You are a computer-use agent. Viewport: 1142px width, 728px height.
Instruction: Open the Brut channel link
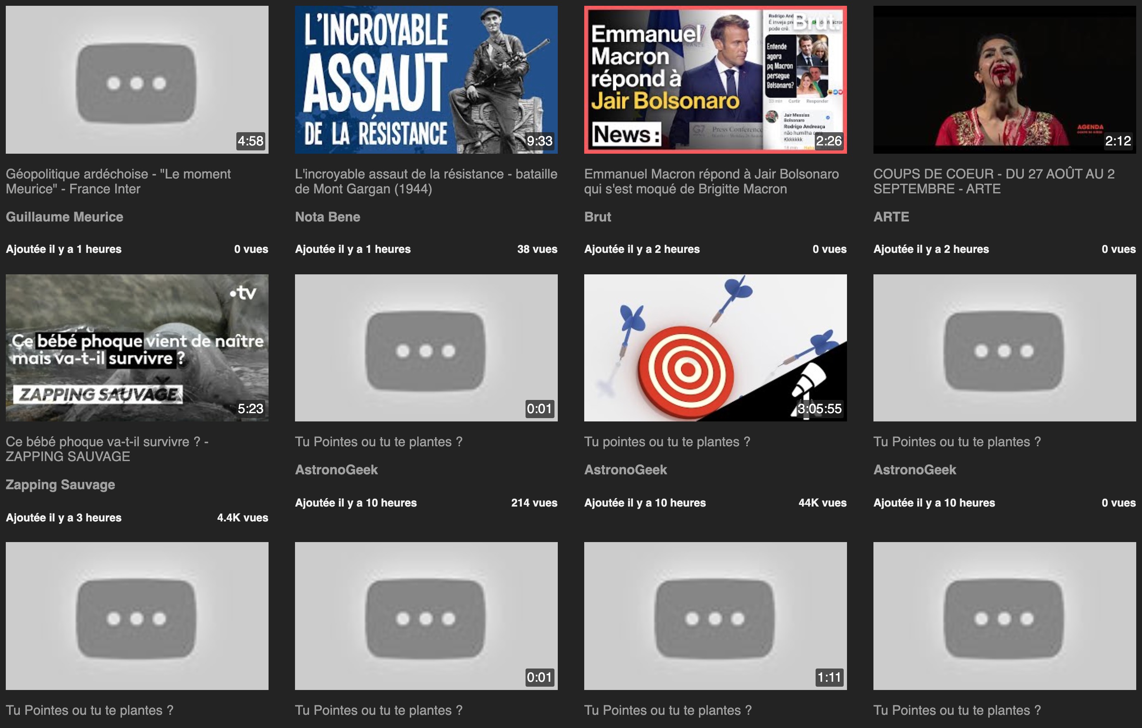597,217
